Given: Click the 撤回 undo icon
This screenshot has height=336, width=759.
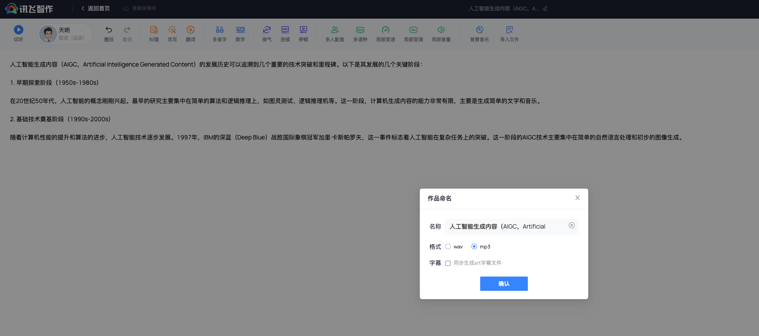Looking at the screenshot, I should point(108,30).
